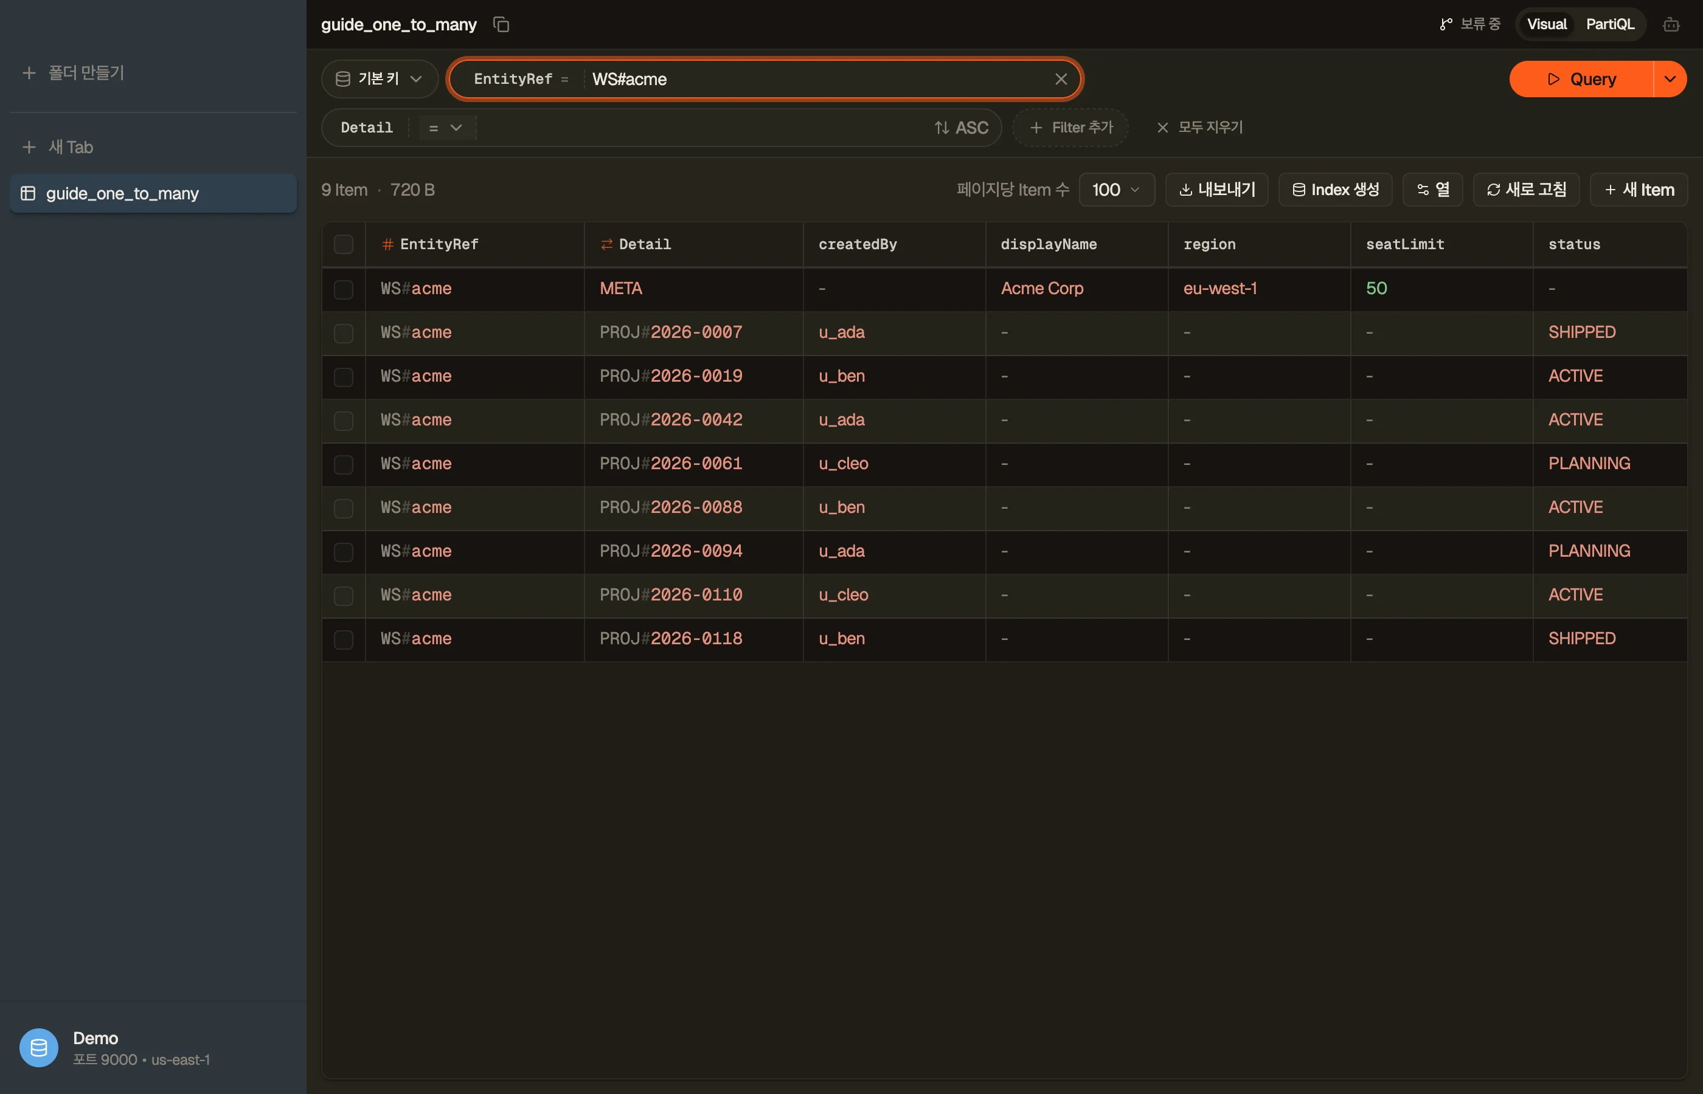The height and width of the screenshot is (1094, 1703).
Task: Click the Demo database connection icon
Action: pyautogui.click(x=38, y=1047)
